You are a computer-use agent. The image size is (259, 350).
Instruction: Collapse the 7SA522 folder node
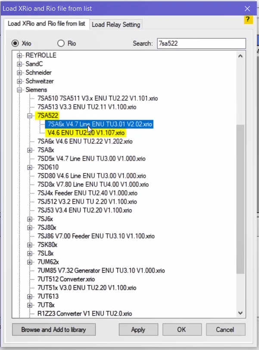pyautogui.click(x=30, y=116)
